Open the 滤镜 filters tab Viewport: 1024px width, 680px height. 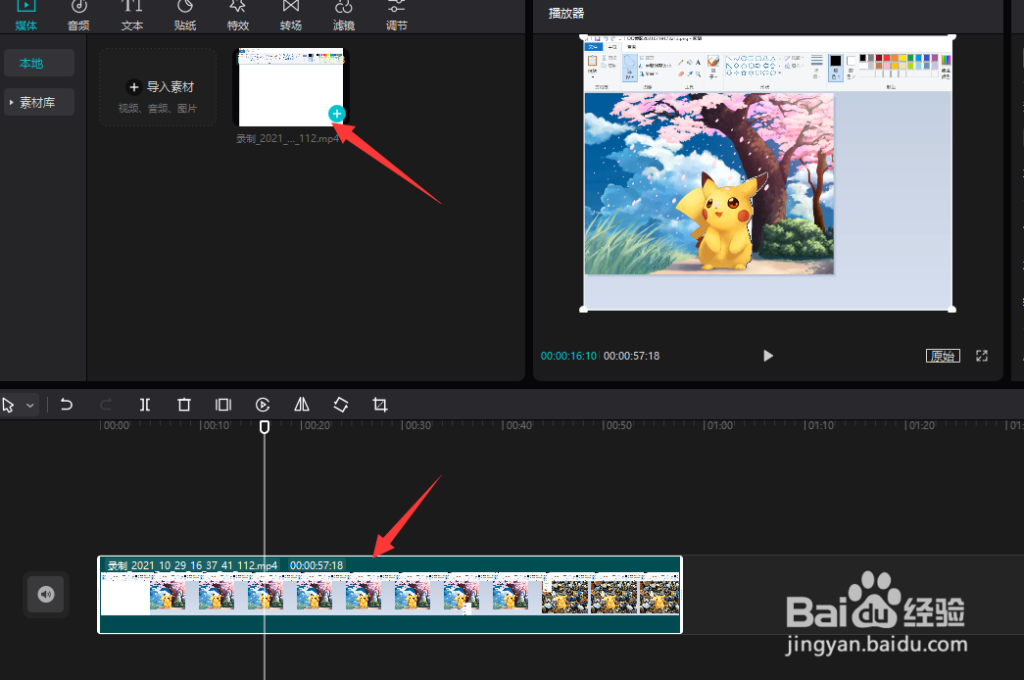344,17
